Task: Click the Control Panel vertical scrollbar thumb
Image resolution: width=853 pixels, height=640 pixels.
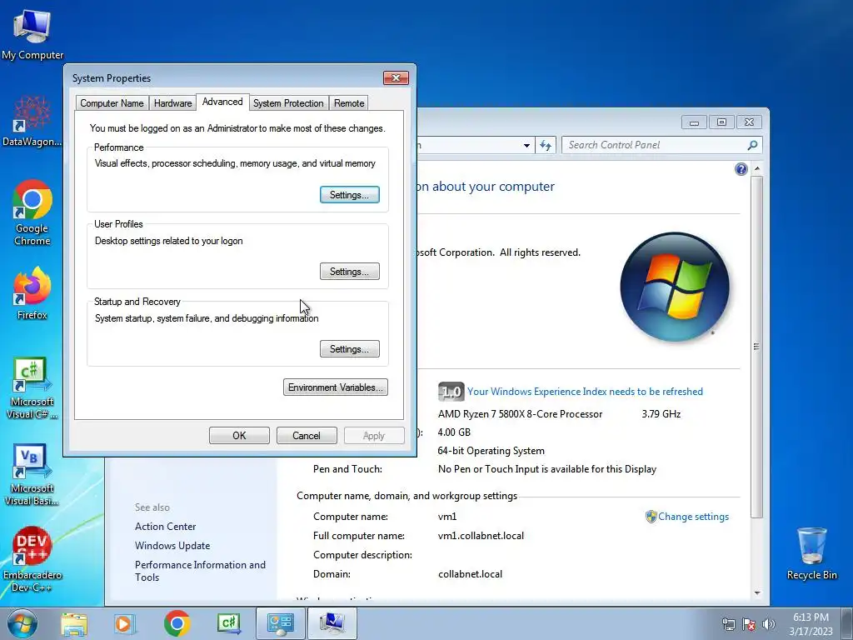Action: [756, 346]
